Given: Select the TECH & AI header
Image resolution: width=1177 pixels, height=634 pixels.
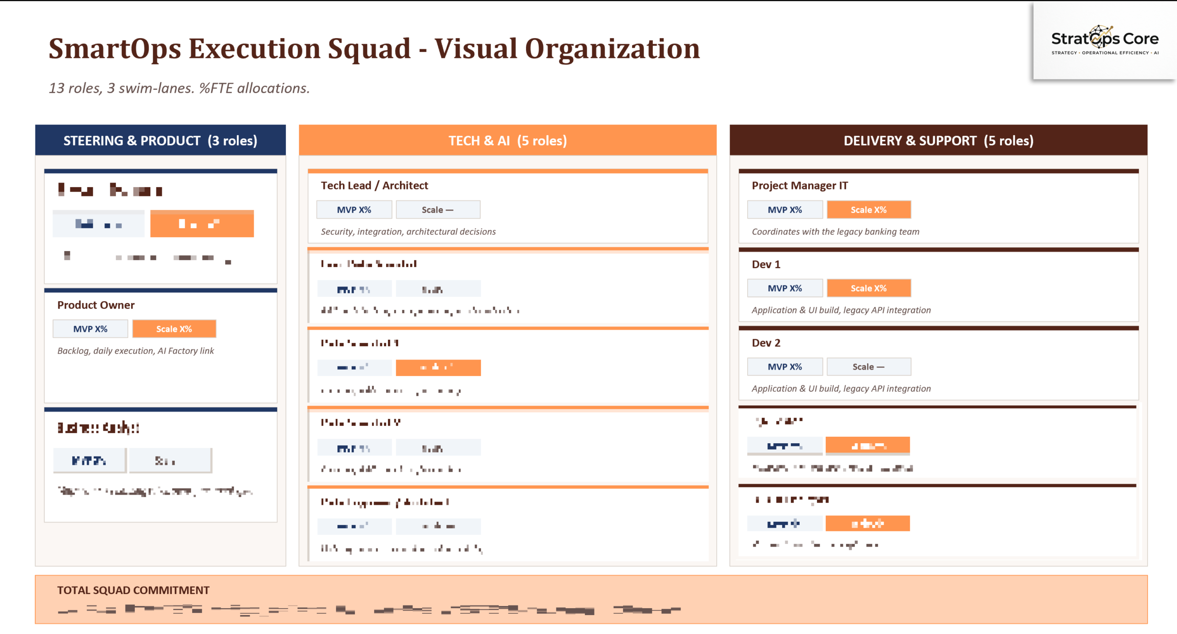Looking at the screenshot, I should 508,140.
